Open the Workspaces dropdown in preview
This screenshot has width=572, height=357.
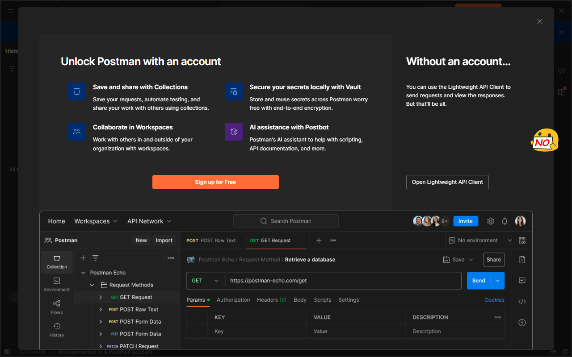click(96, 221)
